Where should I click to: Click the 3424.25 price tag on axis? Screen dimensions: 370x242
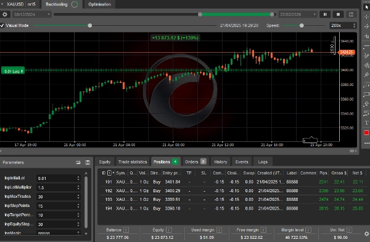[347, 52]
